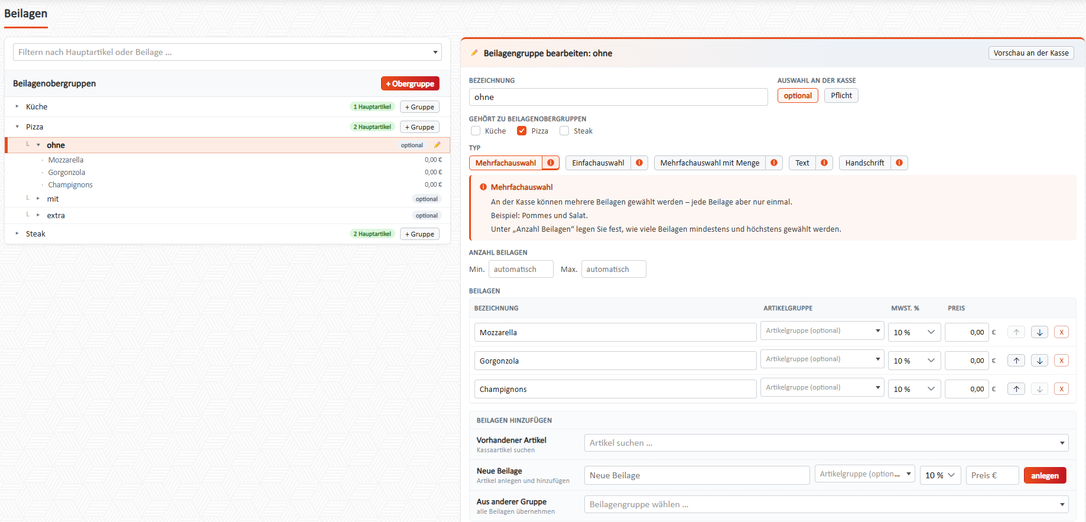The height and width of the screenshot is (522, 1086).
Task: Open Beilagengruppe wählen dropdown
Action: click(826, 504)
